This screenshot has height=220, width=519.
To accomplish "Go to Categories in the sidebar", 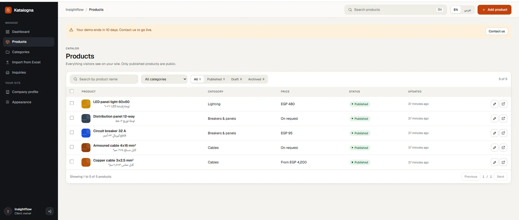I will click(29, 52).
